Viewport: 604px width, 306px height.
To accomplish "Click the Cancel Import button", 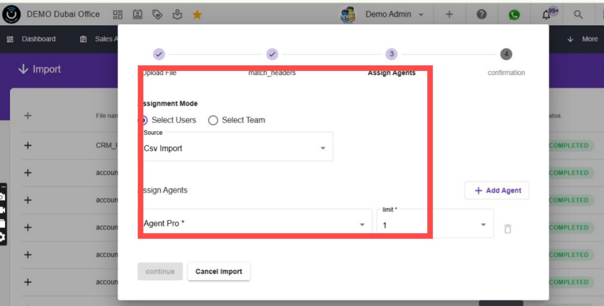I will coord(219,271).
